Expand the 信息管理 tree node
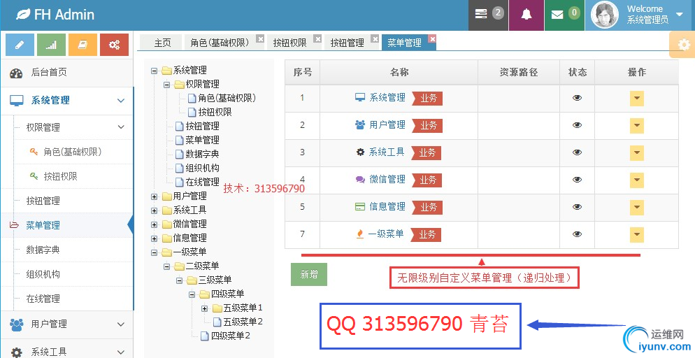 point(155,238)
